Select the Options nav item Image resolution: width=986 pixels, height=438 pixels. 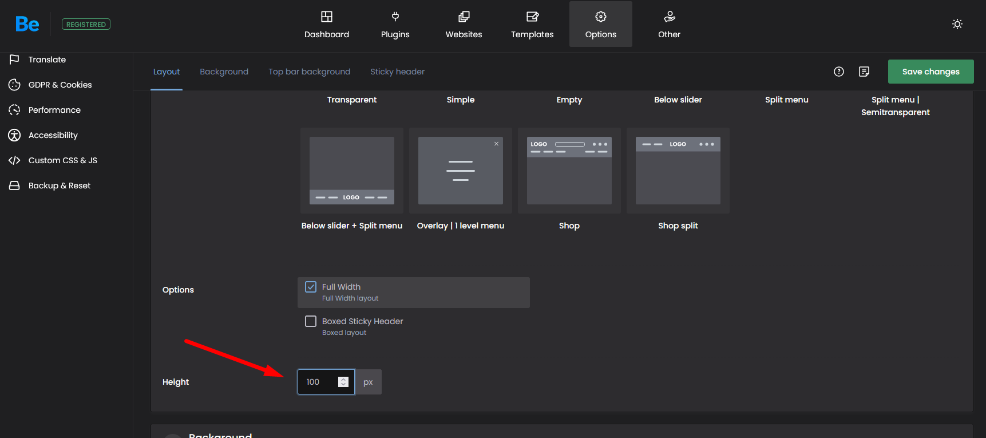pyautogui.click(x=601, y=24)
